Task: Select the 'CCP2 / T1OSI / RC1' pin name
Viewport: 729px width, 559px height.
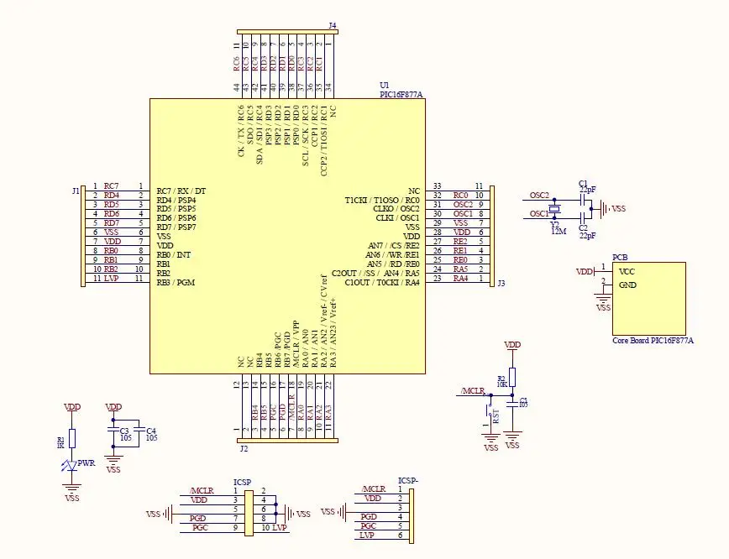Action: [x=324, y=141]
